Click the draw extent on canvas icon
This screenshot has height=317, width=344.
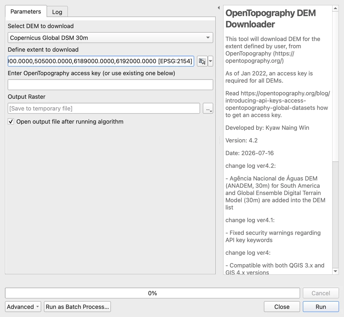[x=202, y=61]
